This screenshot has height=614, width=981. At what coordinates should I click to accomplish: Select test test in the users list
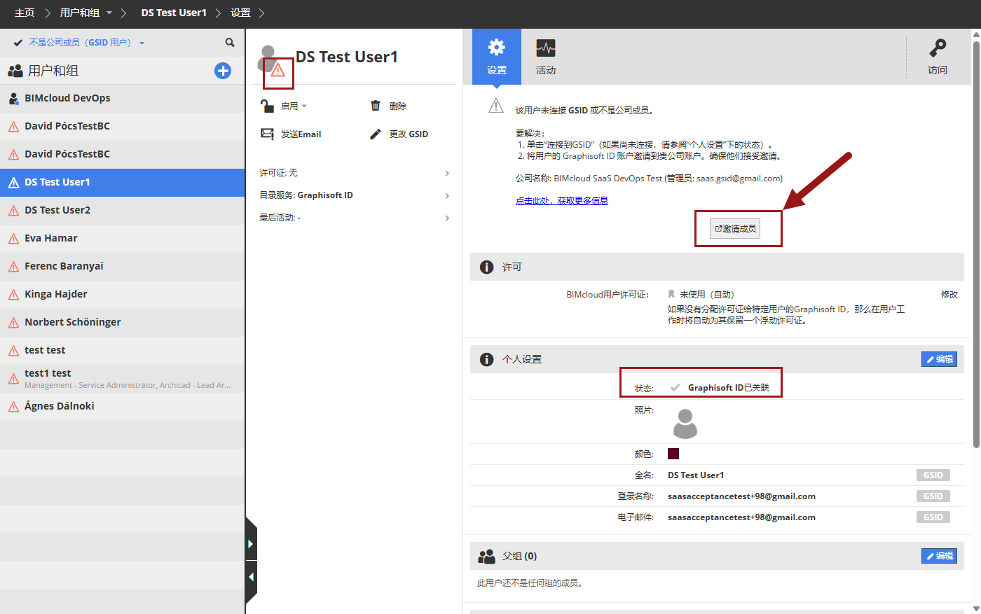pos(123,351)
